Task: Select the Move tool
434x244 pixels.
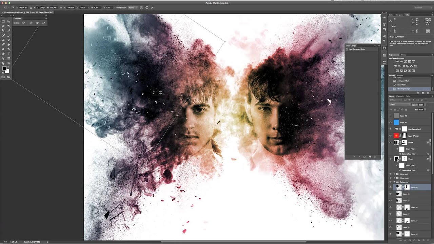Action: 9,21
